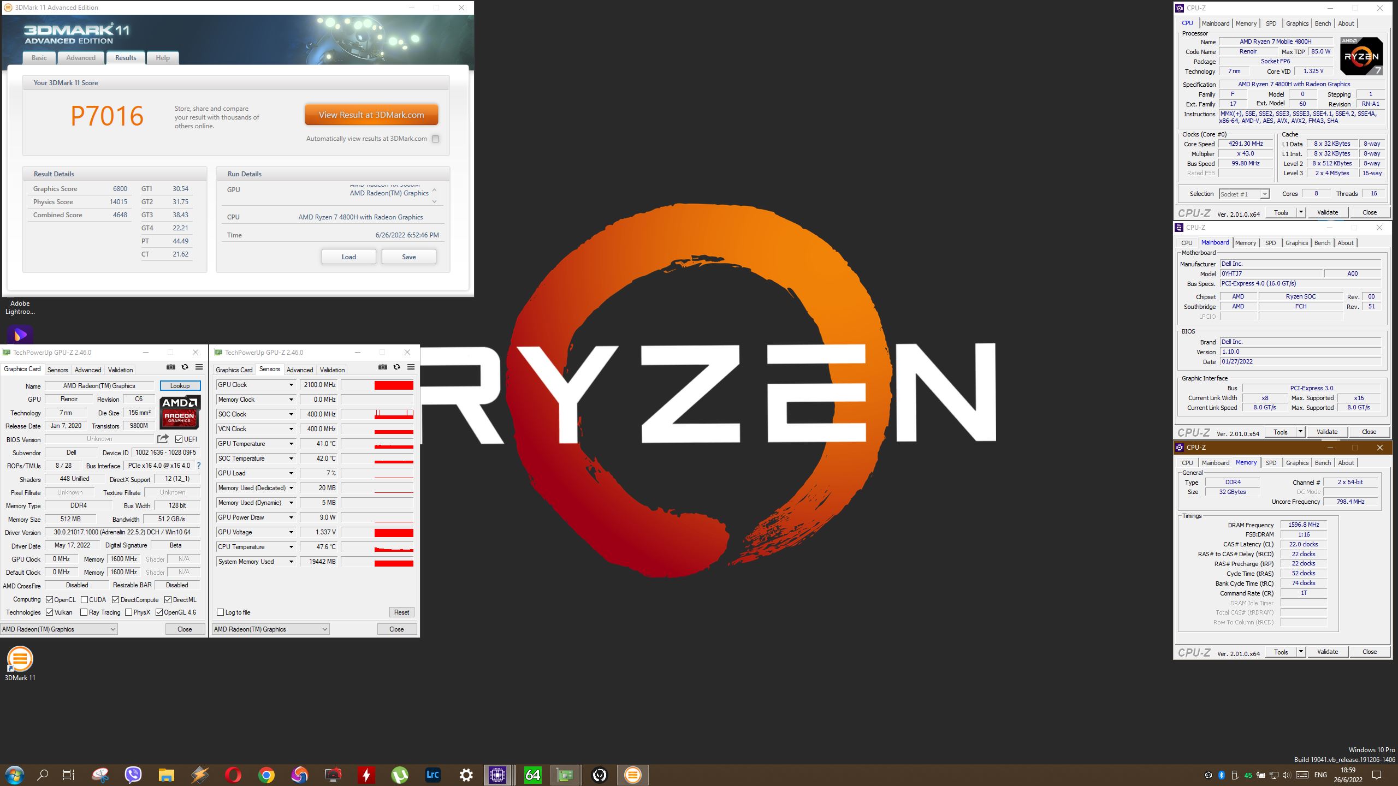The width and height of the screenshot is (1398, 786).
Task: Open SPD tab in the top CPU-Z window
Action: (1271, 23)
